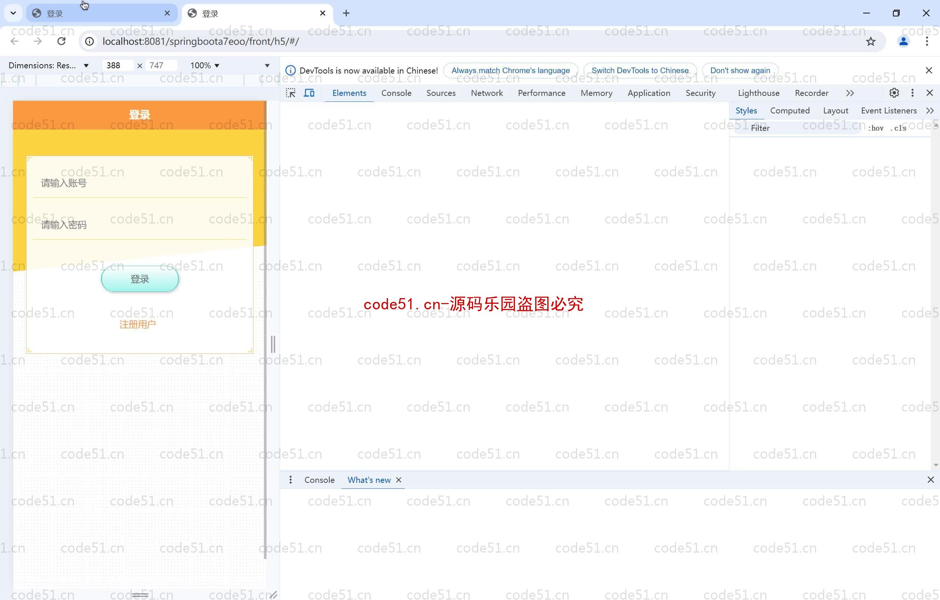Click the Application panel icon

[x=648, y=93]
